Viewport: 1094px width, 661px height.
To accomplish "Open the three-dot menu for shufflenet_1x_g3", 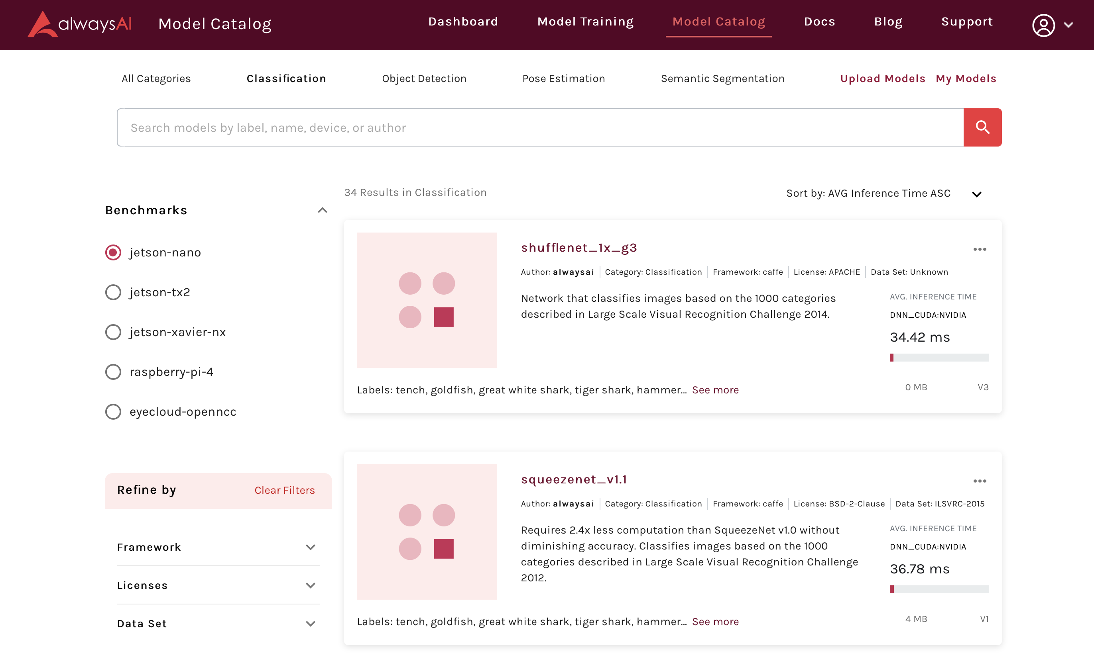I will click(x=980, y=249).
